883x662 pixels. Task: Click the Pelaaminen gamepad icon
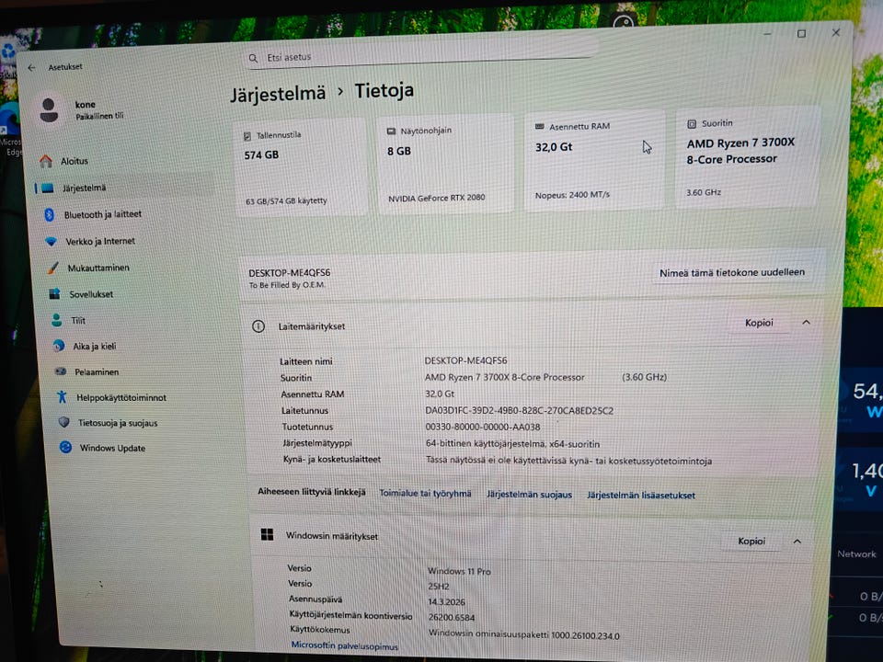pos(61,371)
